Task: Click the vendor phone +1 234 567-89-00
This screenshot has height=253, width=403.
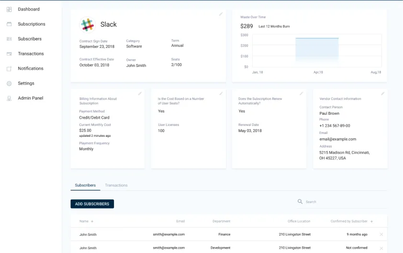Action: pos(335,126)
